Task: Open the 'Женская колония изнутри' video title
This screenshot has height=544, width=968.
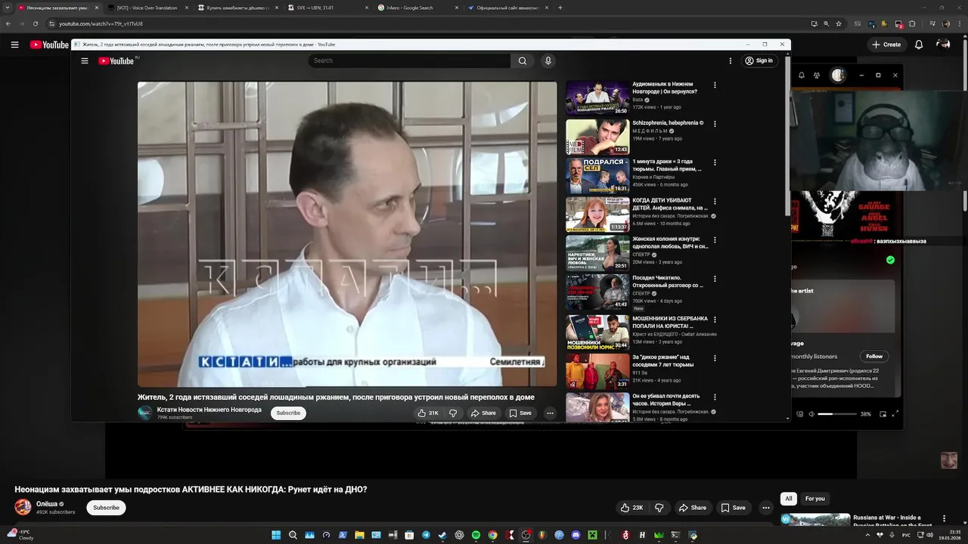Action: pyautogui.click(x=670, y=243)
